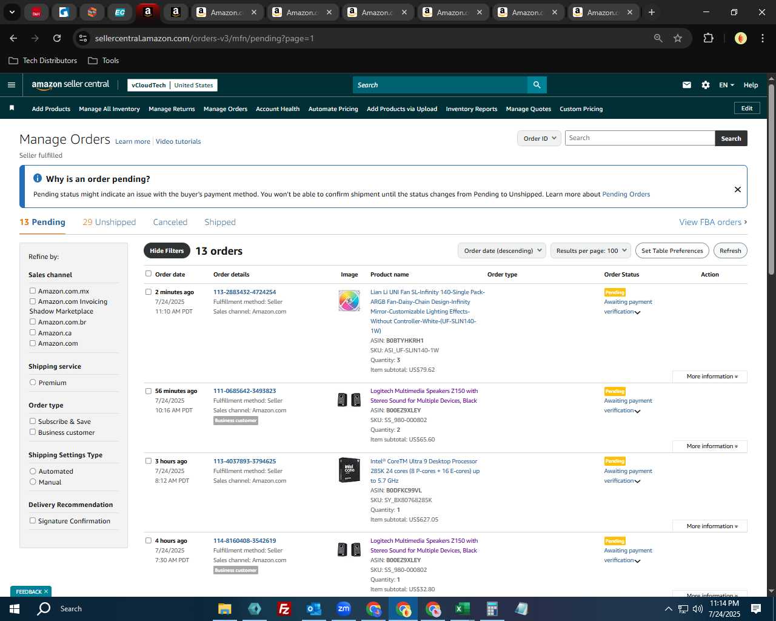Click the Windows Start button
776x621 pixels.
click(x=15, y=609)
